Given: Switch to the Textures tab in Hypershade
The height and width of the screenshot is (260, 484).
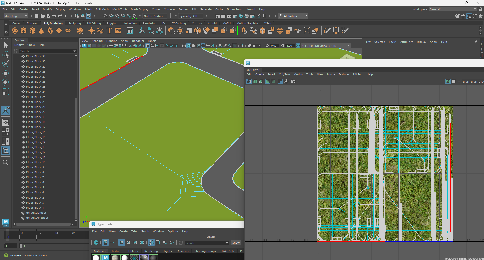Looking at the screenshot, I should pyautogui.click(x=117, y=251).
